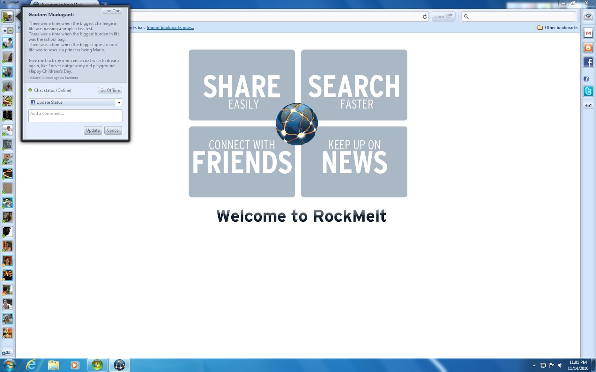
Task: Click the Gautam Muduganti name in popup
Action: pos(51,15)
